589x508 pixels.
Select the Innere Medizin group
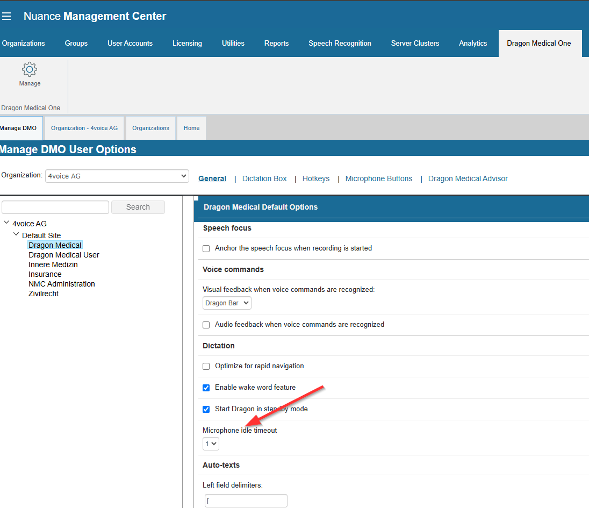(53, 264)
